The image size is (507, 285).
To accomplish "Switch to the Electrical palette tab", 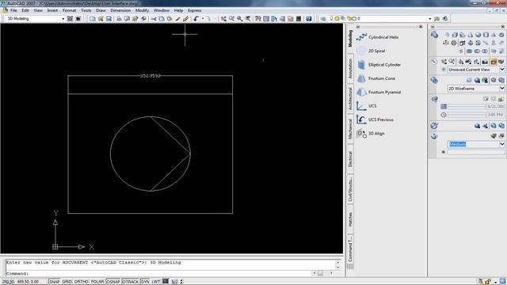I will tap(350, 159).
